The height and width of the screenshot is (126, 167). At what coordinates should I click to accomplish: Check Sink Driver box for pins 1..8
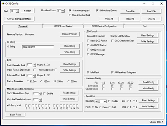(103, 86)
